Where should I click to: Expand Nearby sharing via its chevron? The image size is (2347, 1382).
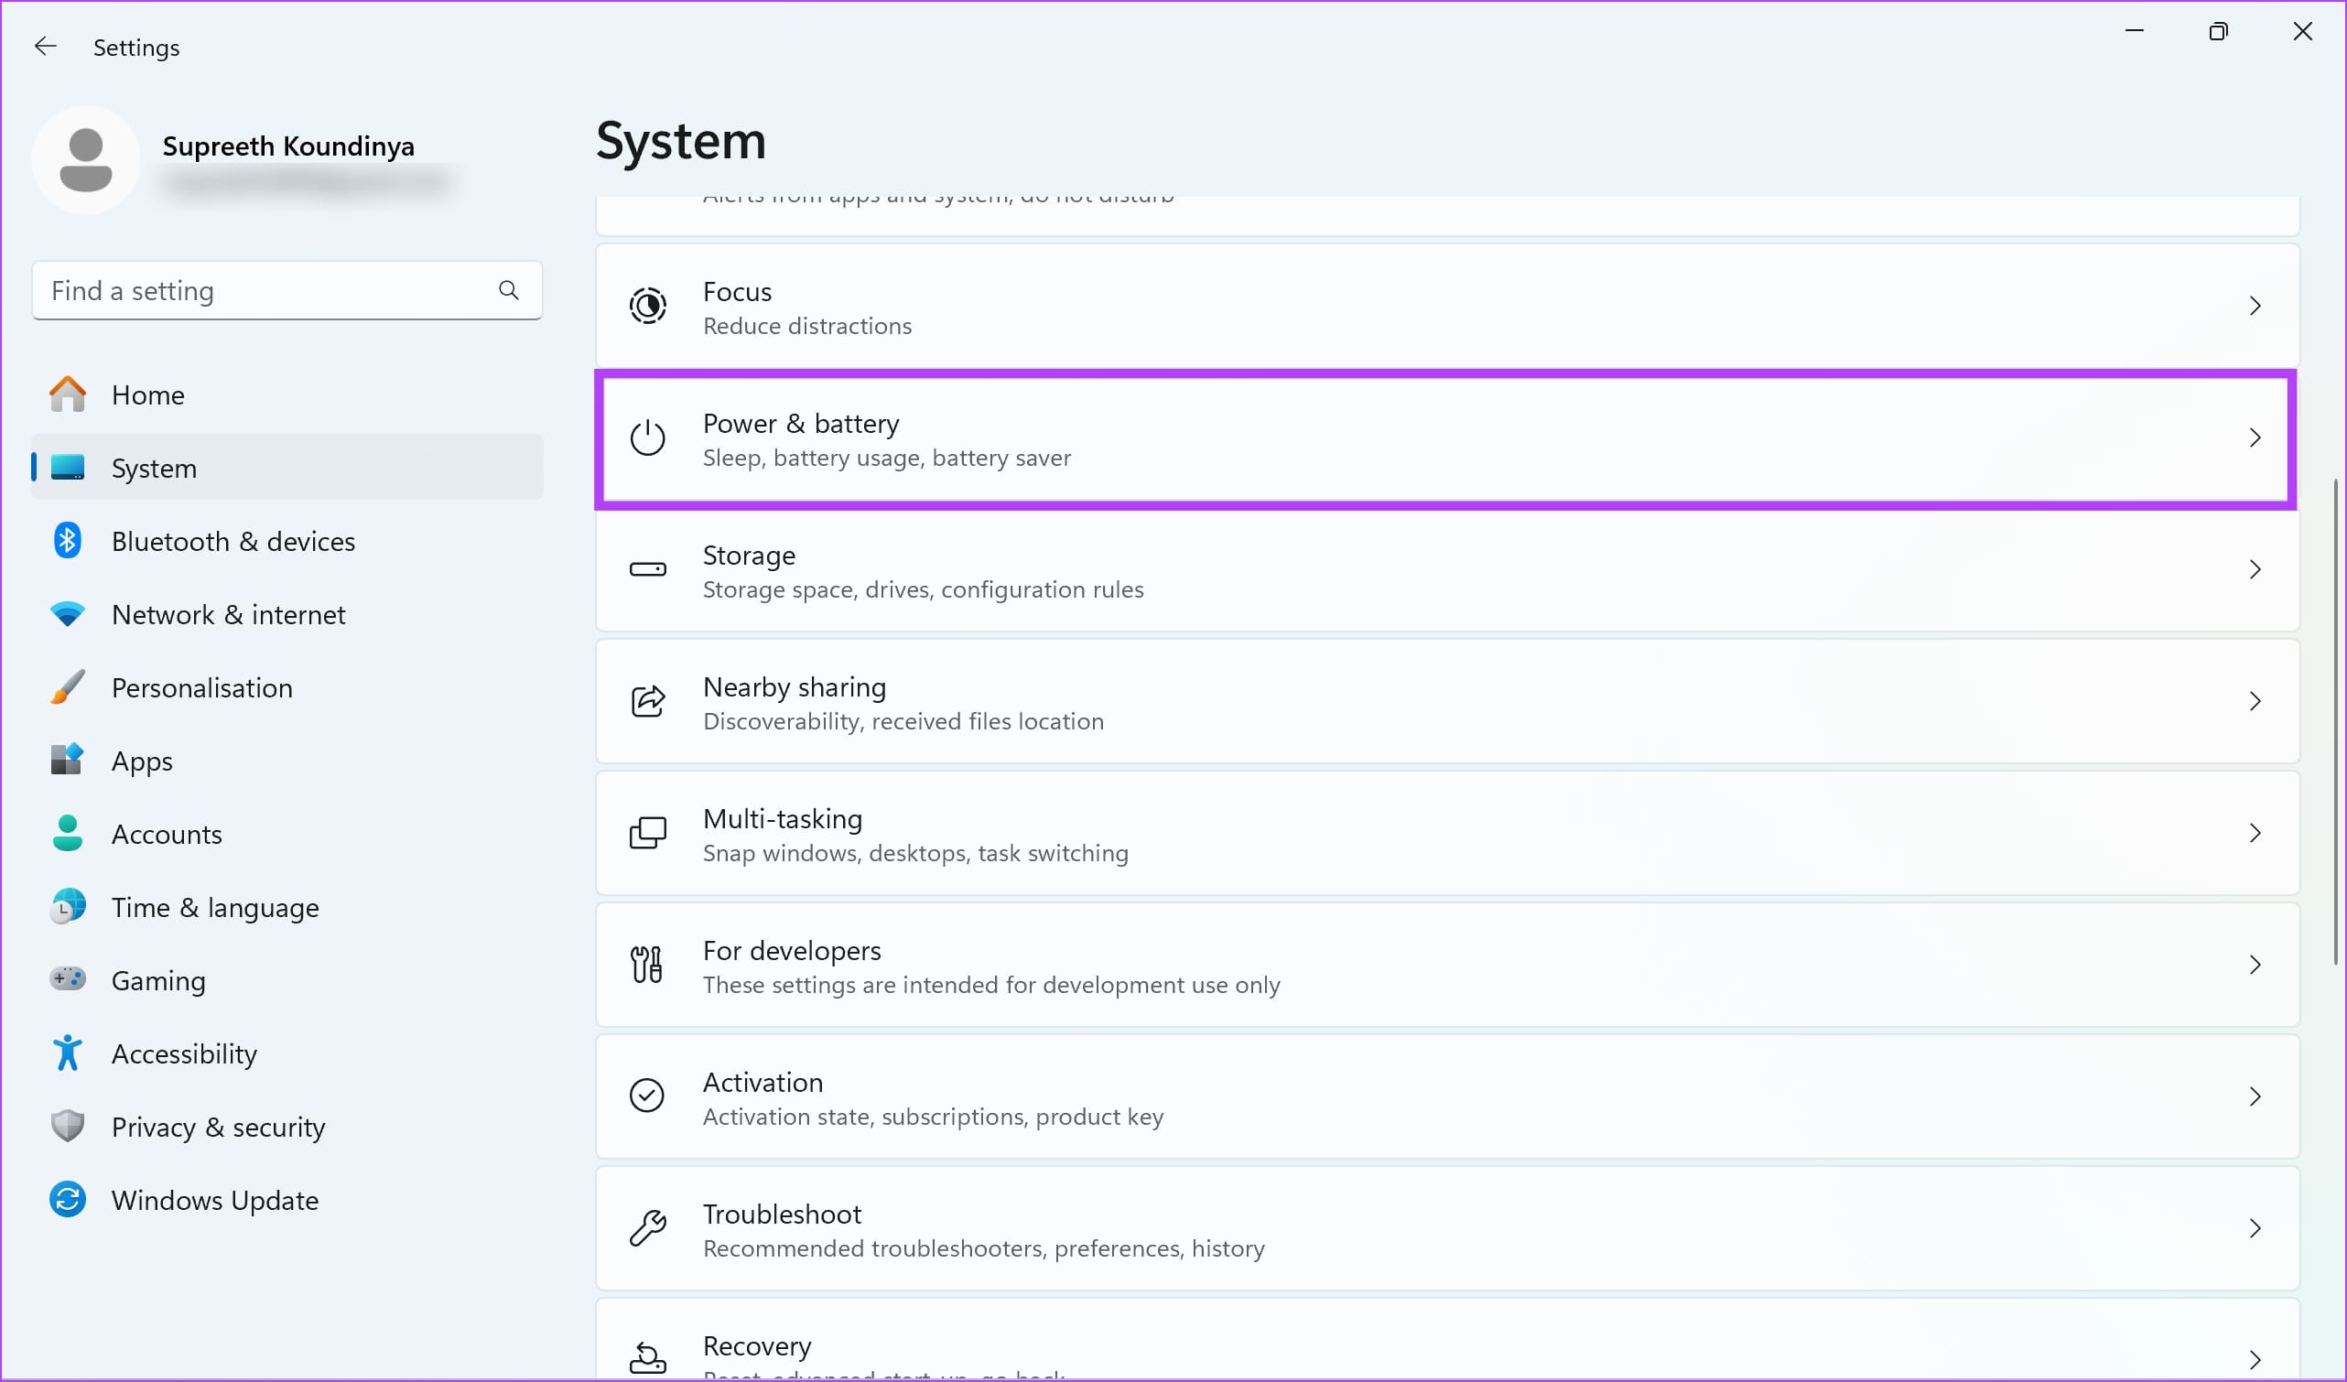click(2254, 702)
